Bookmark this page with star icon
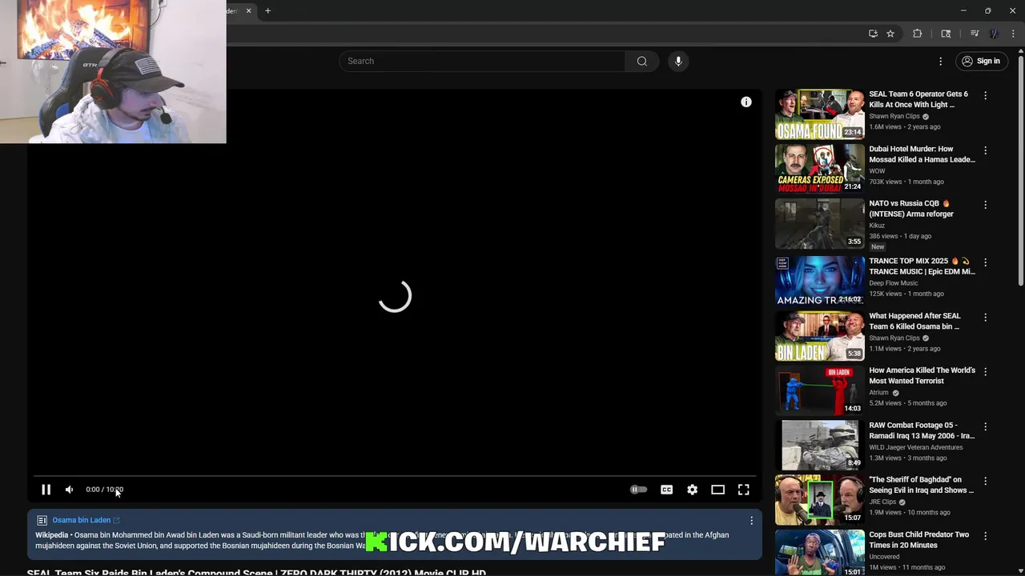Viewport: 1025px width, 576px height. pos(890,34)
